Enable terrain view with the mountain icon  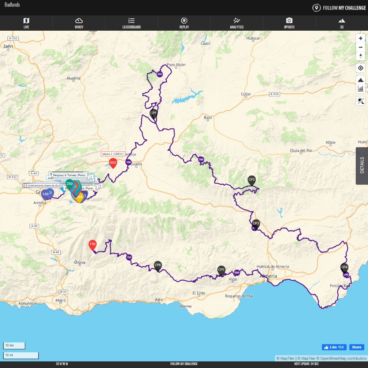[x=361, y=79]
